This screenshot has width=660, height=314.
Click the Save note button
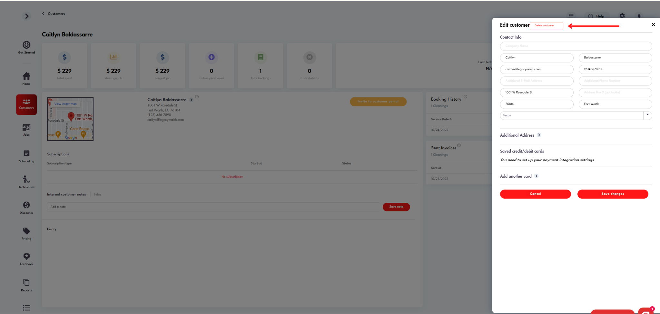click(396, 207)
